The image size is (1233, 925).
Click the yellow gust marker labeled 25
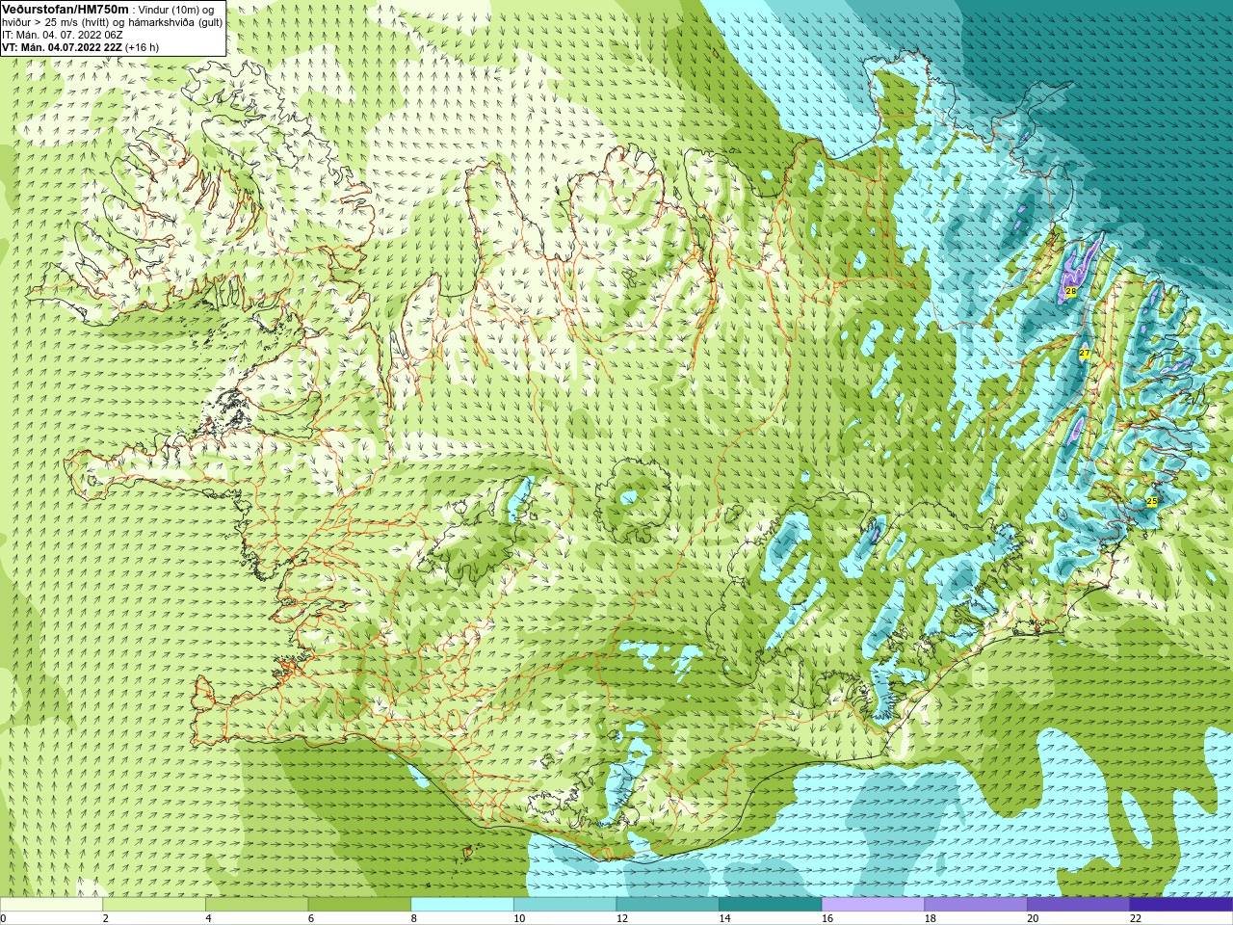click(x=1151, y=501)
